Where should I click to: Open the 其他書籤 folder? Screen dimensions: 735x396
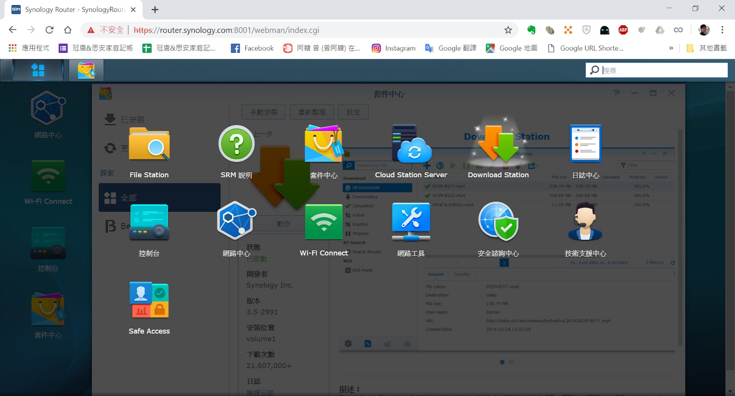click(707, 48)
